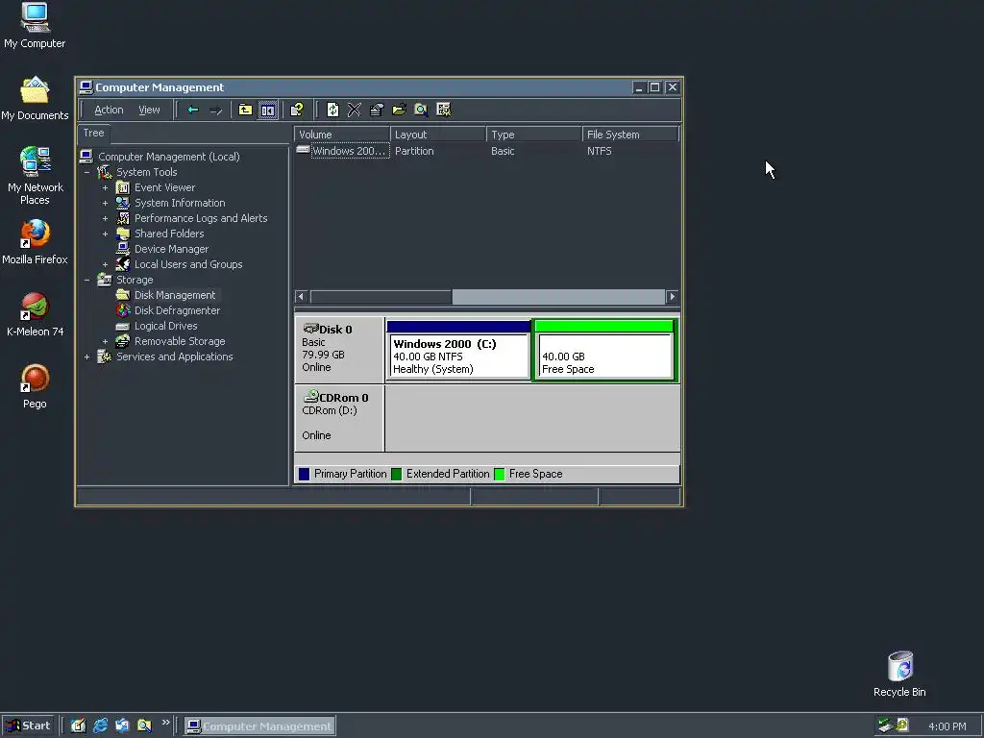This screenshot has height=738, width=984.
Task: Click the File System column header
Action: coord(630,135)
